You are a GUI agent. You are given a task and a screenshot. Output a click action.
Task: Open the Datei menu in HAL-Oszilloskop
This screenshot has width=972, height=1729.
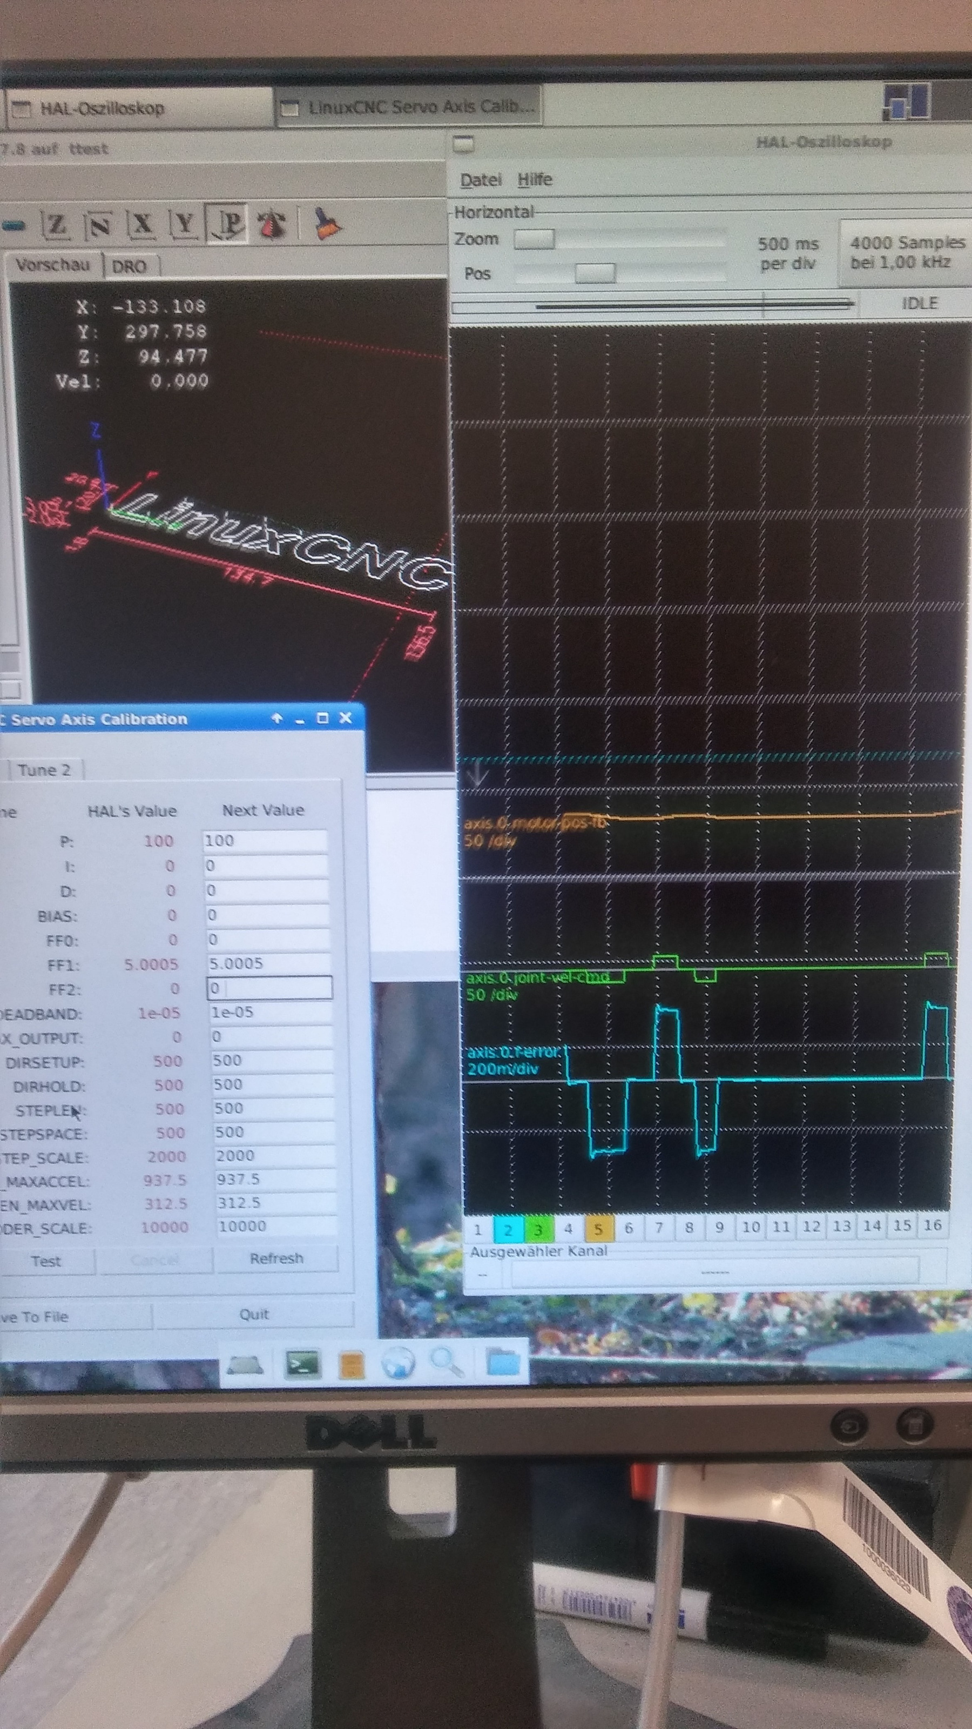pyautogui.click(x=481, y=180)
